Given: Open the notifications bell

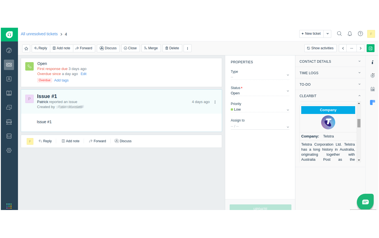Looking at the screenshot, I should tap(350, 33).
